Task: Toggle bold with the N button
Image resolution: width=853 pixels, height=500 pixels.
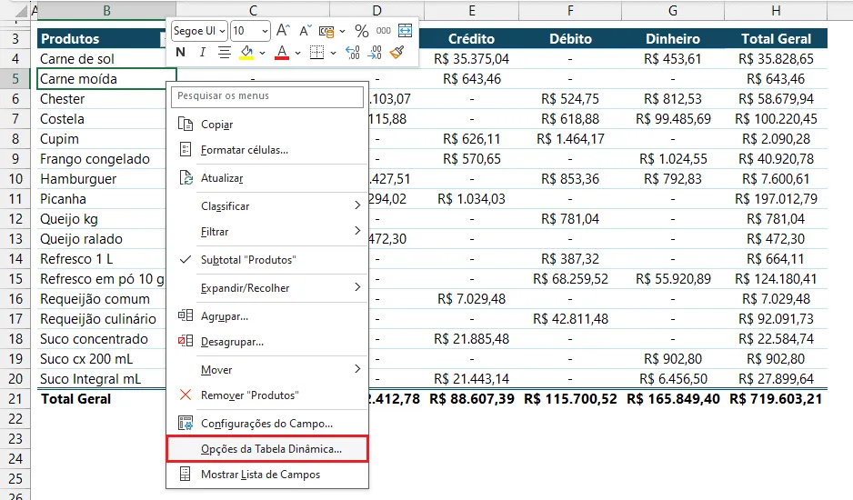Action: pos(181,52)
